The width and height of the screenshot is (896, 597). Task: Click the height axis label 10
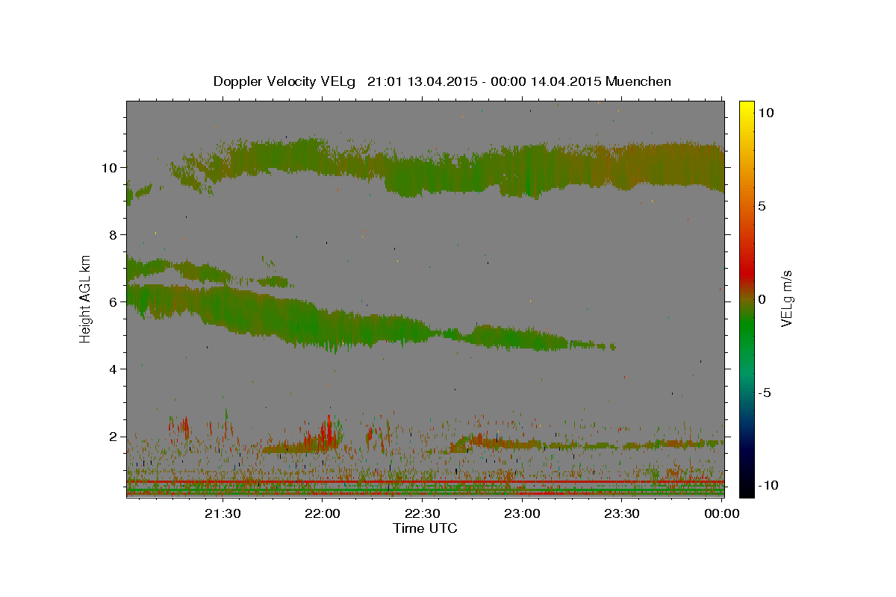[109, 167]
